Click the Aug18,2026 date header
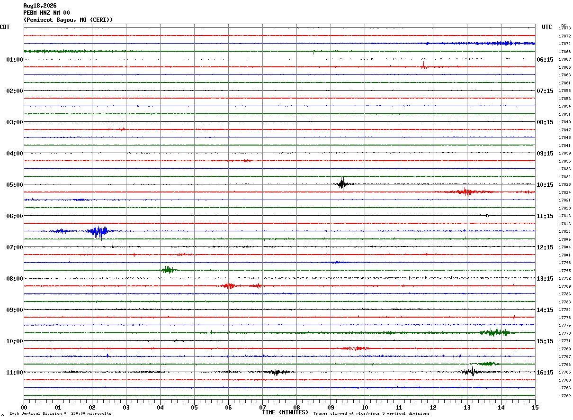 [x=40, y=6]
